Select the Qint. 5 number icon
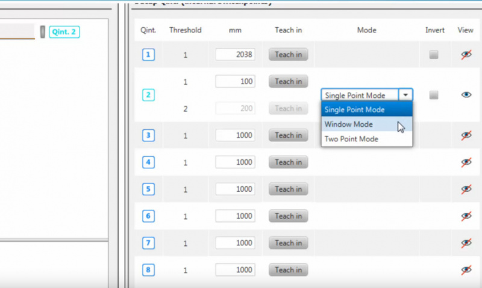This screenshot has width=482, height=288. pos(148,189)
